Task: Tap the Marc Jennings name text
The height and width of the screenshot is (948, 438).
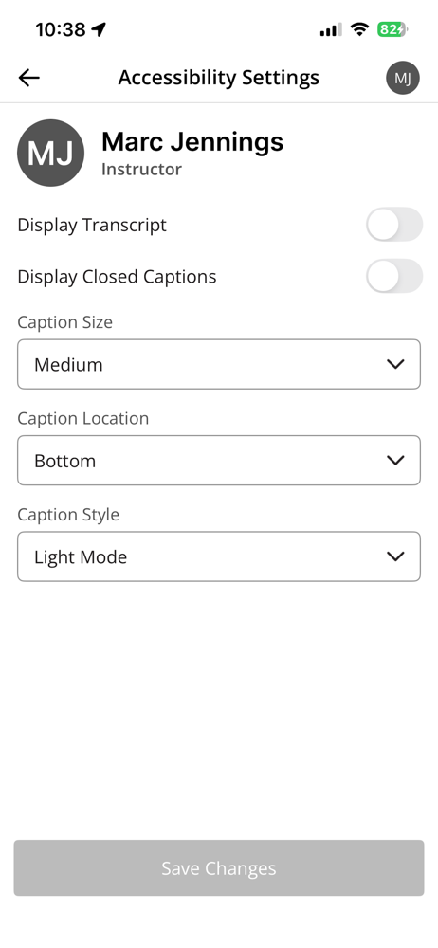Action: [192, 141]
